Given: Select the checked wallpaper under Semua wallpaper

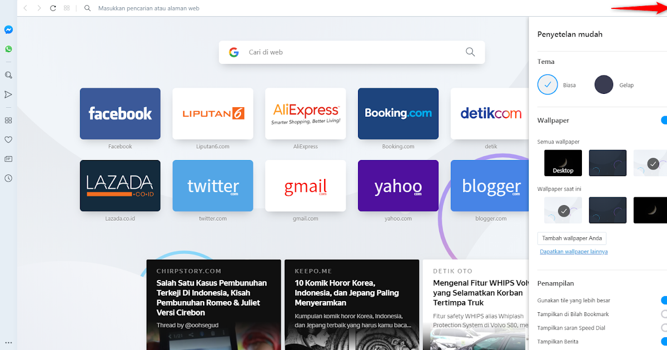Looking at the screenshot, I should pos(652,163).
